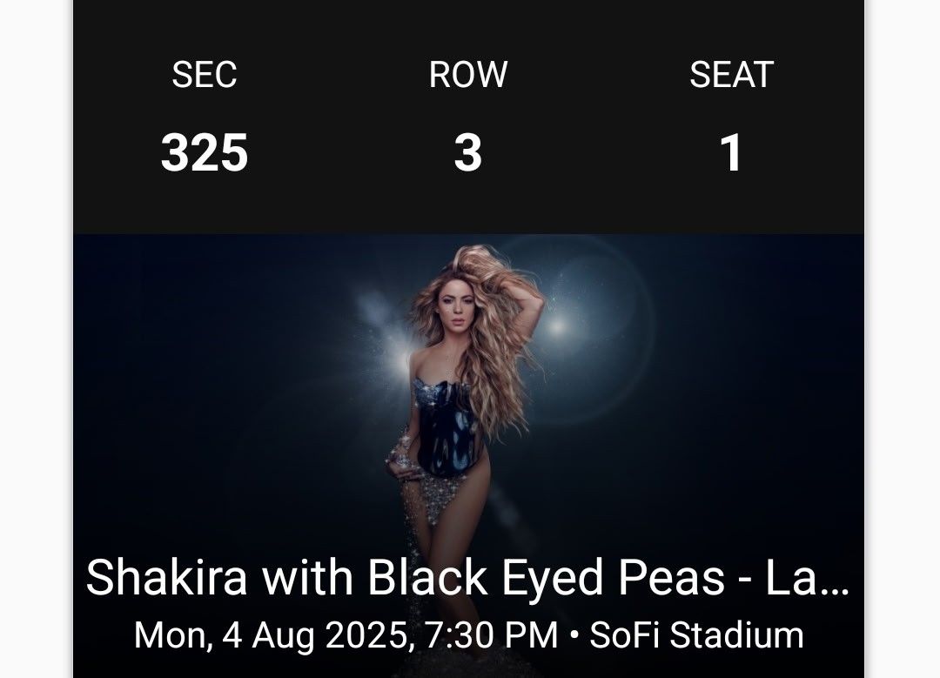Click the date Mon, 4 Aug 2025
The image size is (940, 678).
click(x=270, y=634)
